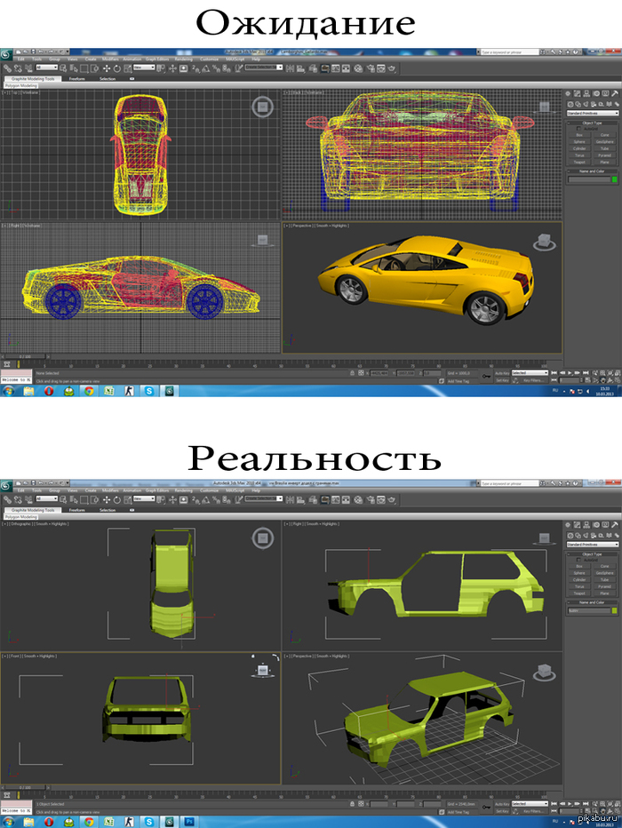622x828 pixels.
Task: Open Layer Manager icon in Реальность window
Action: point(313,499)
